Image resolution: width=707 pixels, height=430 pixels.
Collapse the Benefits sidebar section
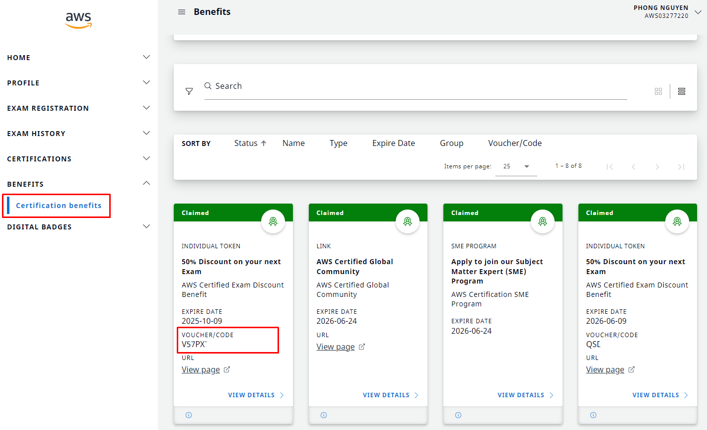146,183
